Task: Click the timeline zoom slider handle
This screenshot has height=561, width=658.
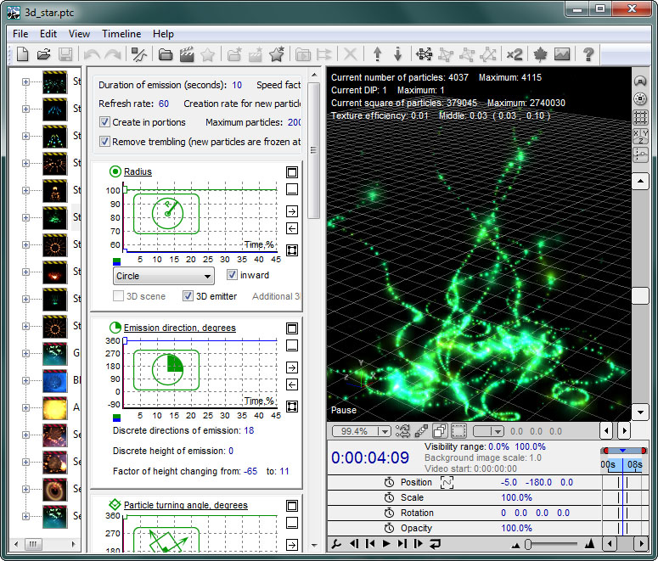Action: [528, 544]
